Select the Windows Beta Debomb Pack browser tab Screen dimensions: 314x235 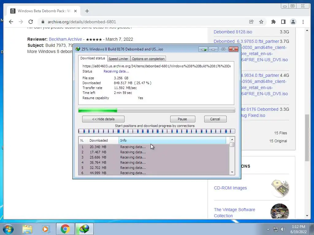[x=44, y=11]
